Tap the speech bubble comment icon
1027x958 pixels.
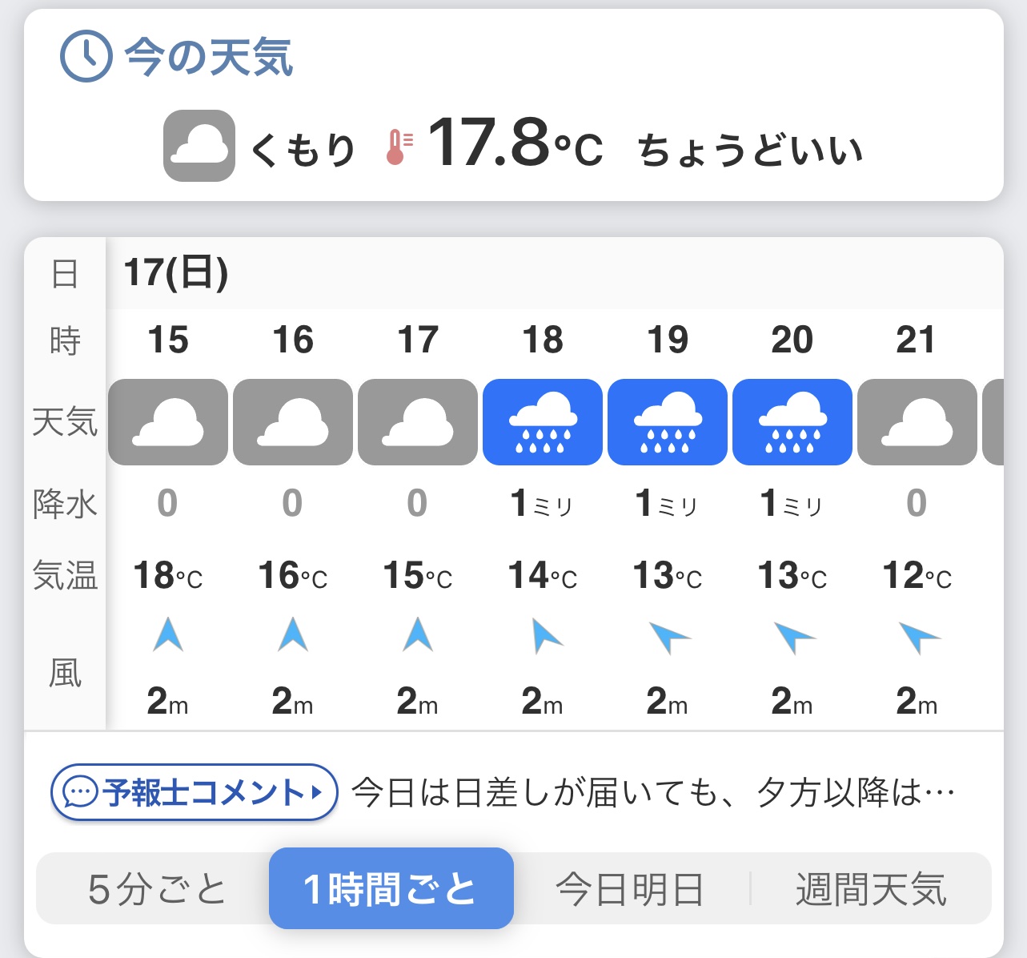click(80, 793)
